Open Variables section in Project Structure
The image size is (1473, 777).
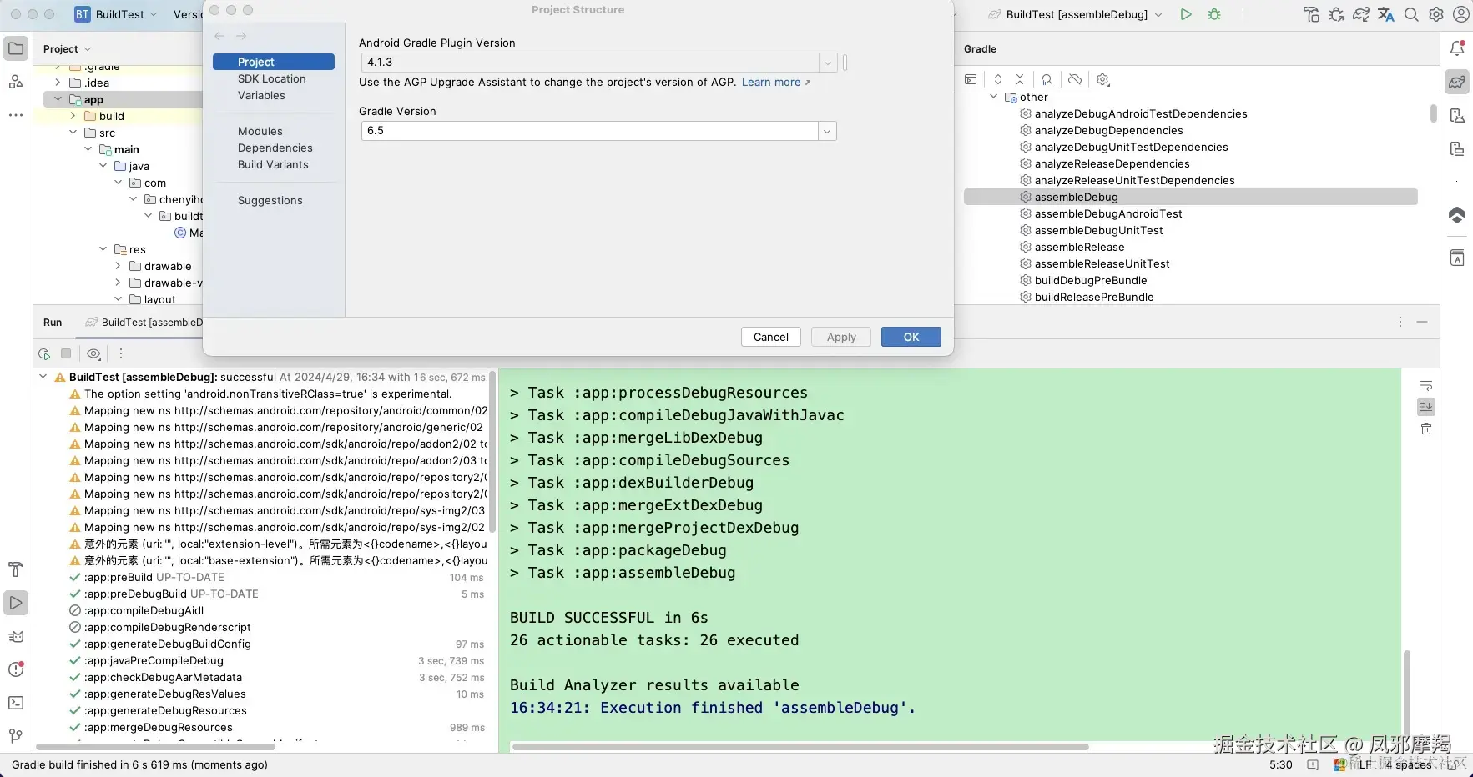pos(261,95)
